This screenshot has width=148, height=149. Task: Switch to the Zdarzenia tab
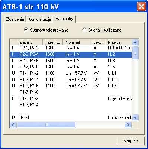[15, 19]
